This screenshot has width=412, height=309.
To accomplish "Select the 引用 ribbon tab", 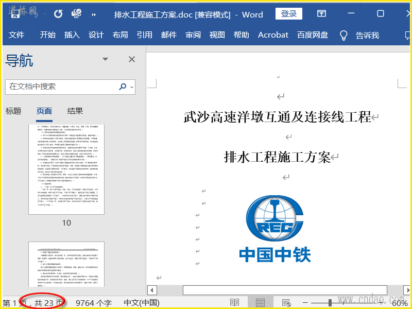I will tap(145, 35).
